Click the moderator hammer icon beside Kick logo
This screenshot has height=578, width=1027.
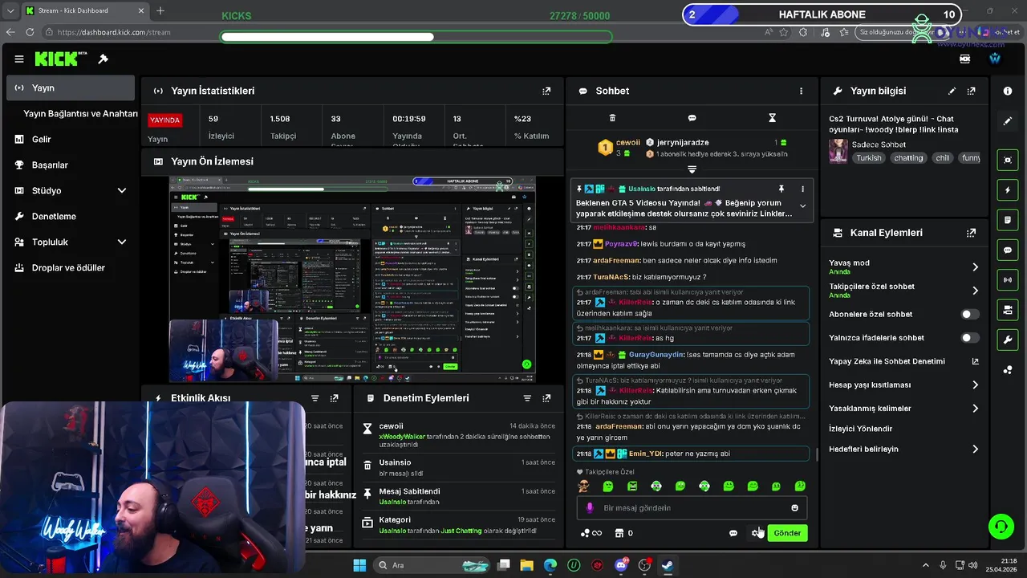(x=104, y=59)
